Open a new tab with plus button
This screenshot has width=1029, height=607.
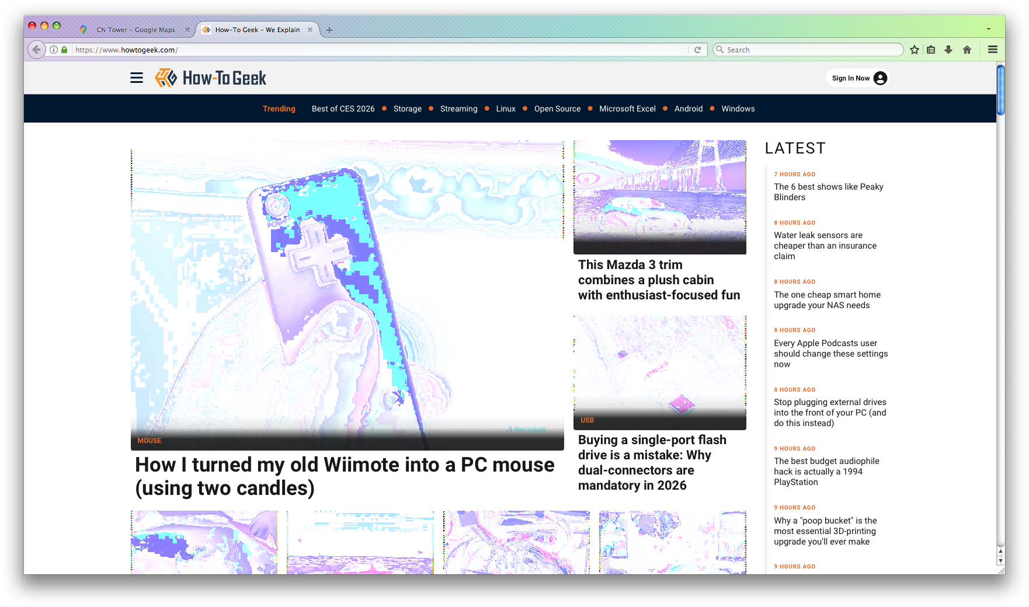(329, 30)
